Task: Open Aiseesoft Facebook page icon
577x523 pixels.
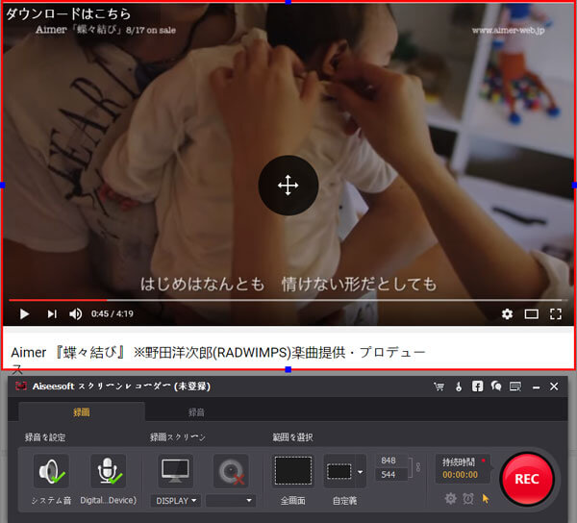Action: pos(477,386)
